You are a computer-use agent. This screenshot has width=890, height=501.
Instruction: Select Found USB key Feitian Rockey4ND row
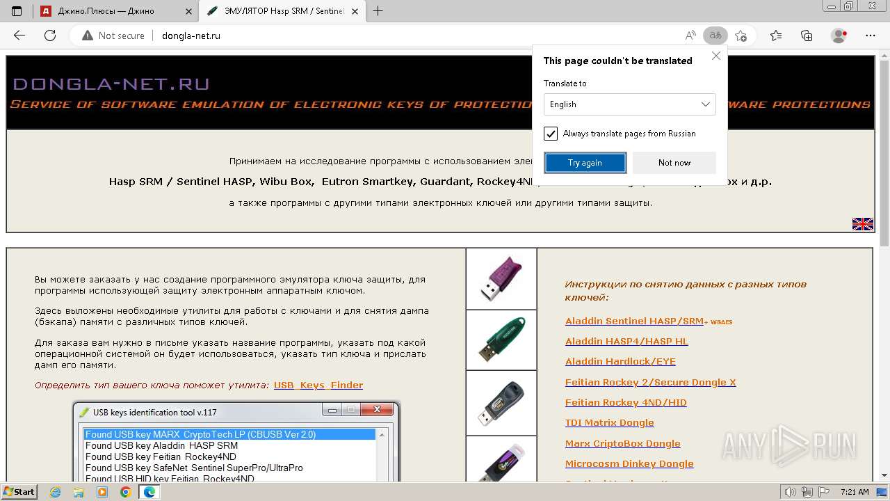[229, 456]
